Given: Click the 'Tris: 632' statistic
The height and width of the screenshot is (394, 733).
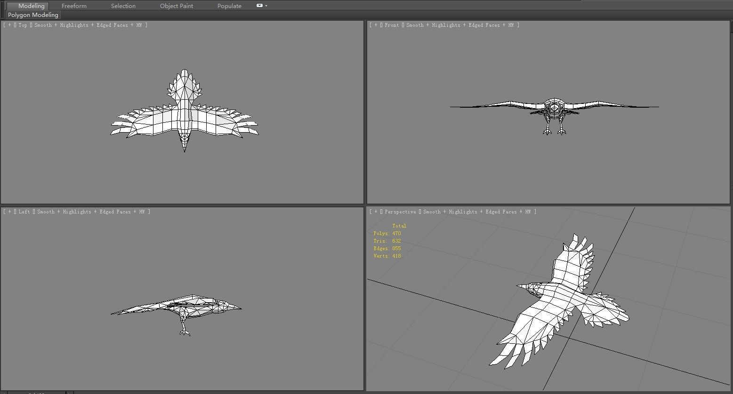Looking at the screenshot, I should (387, 241).
